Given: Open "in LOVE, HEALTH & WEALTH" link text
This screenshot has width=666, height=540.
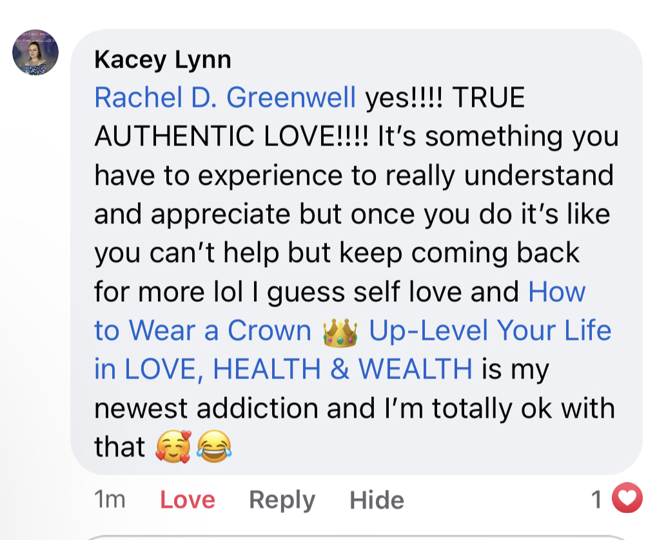Looking at the screenshot, I should (283, 369).
